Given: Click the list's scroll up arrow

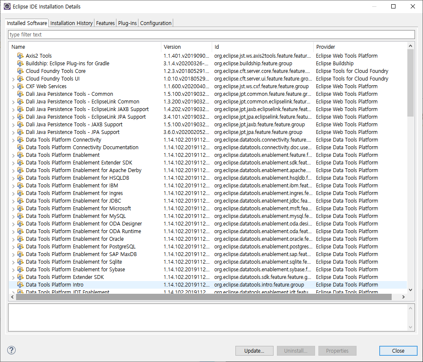Looking at the screenshot, I should point(410,46).
